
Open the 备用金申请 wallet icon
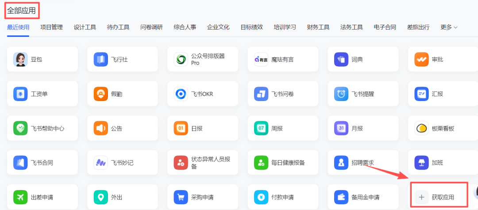click(341, 197)
